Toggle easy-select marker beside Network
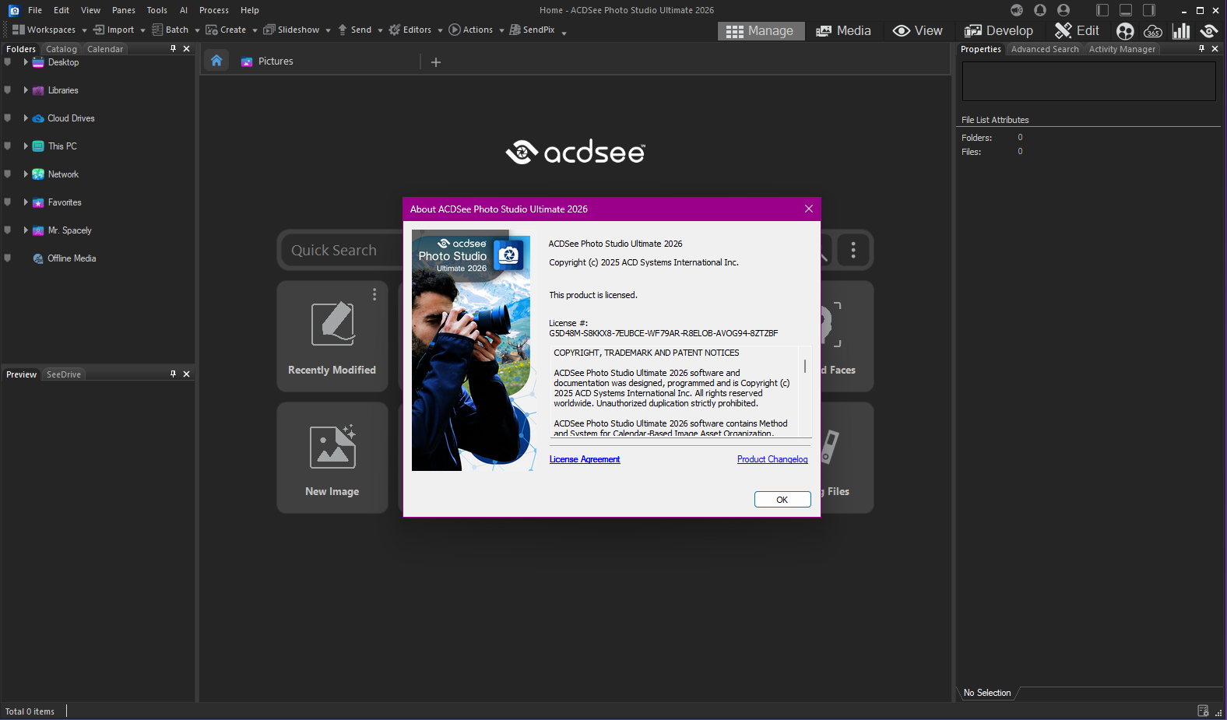The width and height of the screenshot is (1227, 720). pos(8,174)
